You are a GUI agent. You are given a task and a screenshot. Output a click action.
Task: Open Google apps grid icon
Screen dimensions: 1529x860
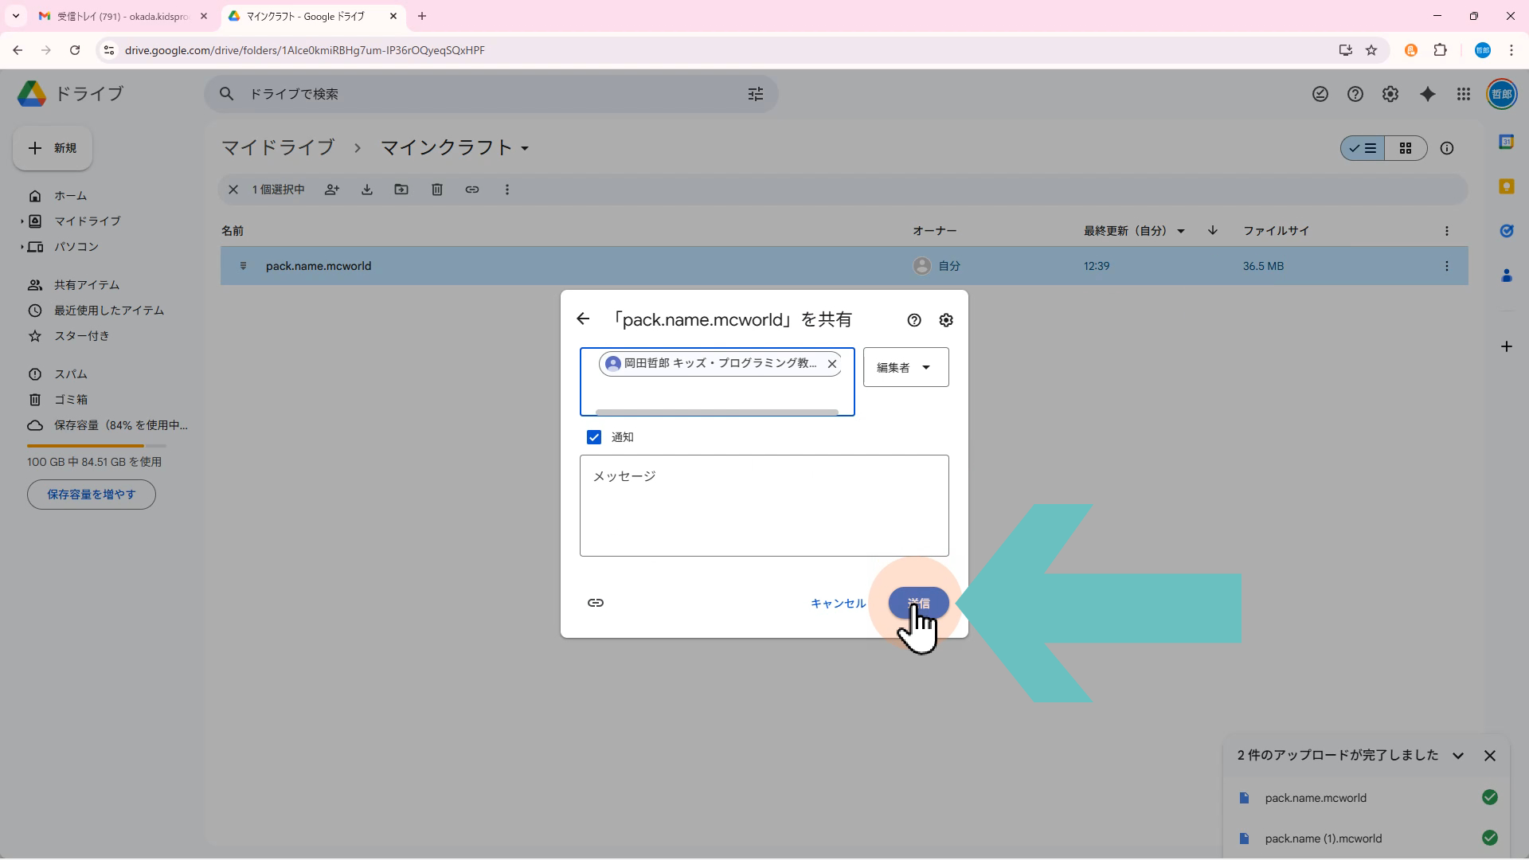tap(1464, 94)
